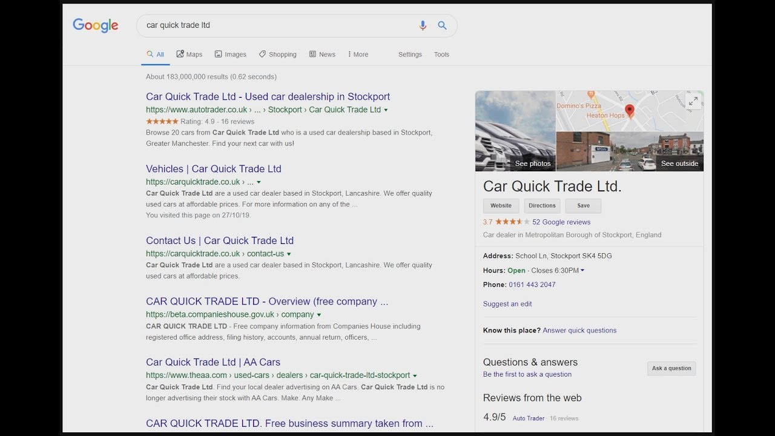Open Car Quick Trade Ltd AA Cars result

pyautogui.click(x=213, y=362)
